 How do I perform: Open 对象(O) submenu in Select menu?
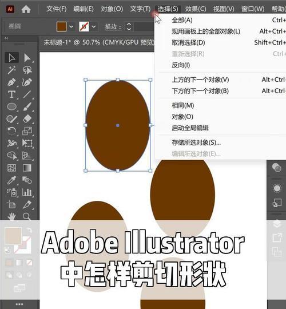click(x=220, y=117)
